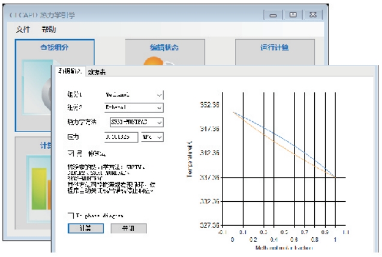382x257 pixels.
Task: Switch to the second tab in dialog
Action: click(97, 72)
